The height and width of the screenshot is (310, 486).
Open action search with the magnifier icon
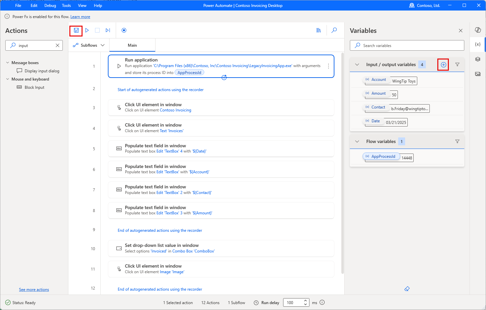coord(334,30)
